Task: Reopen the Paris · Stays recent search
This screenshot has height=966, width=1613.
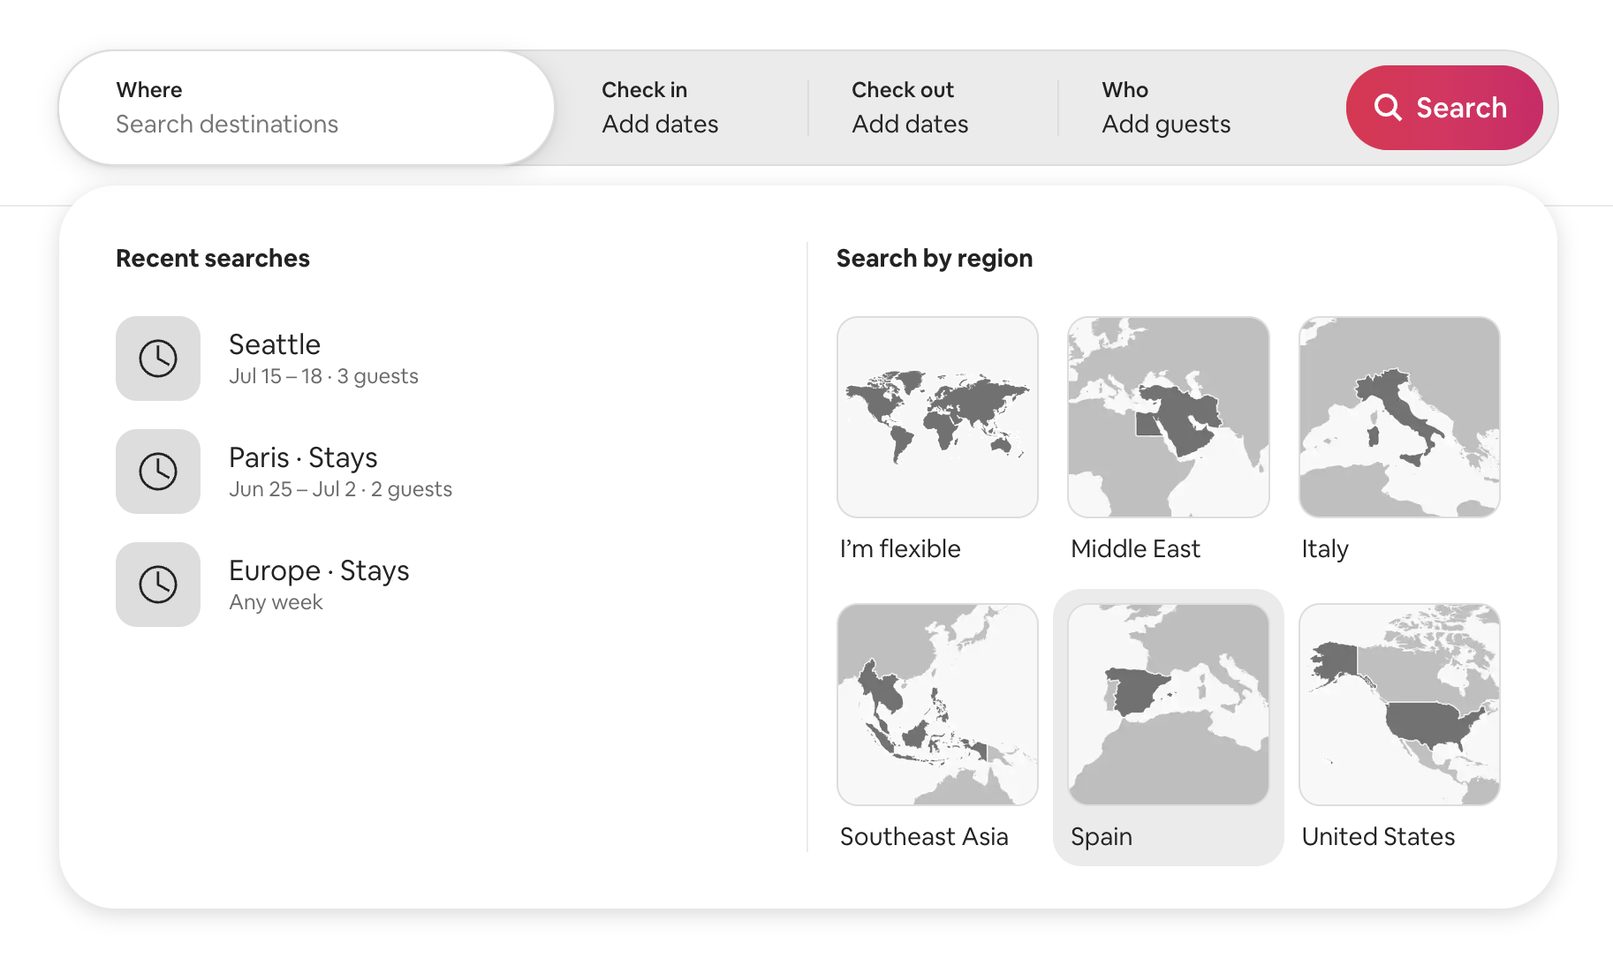Action: [x=284, y=472]
